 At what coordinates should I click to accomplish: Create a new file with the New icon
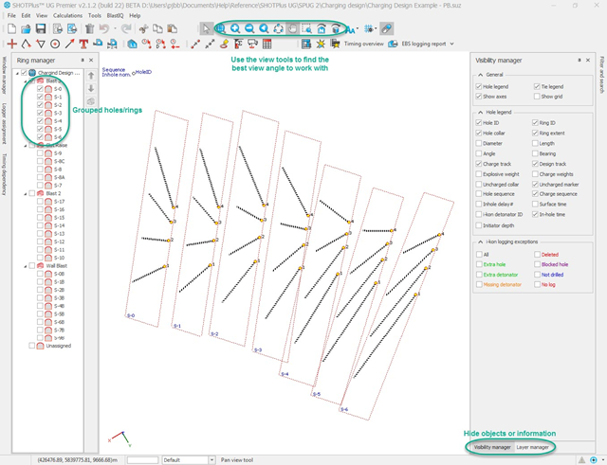click(11, 29)
